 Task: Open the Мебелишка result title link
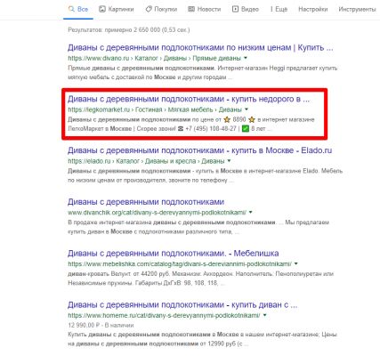point(174,254)
